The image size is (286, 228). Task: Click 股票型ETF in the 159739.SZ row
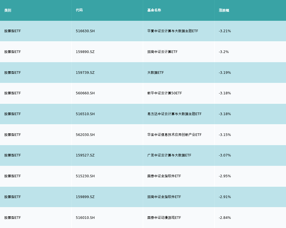coord(13,73)
